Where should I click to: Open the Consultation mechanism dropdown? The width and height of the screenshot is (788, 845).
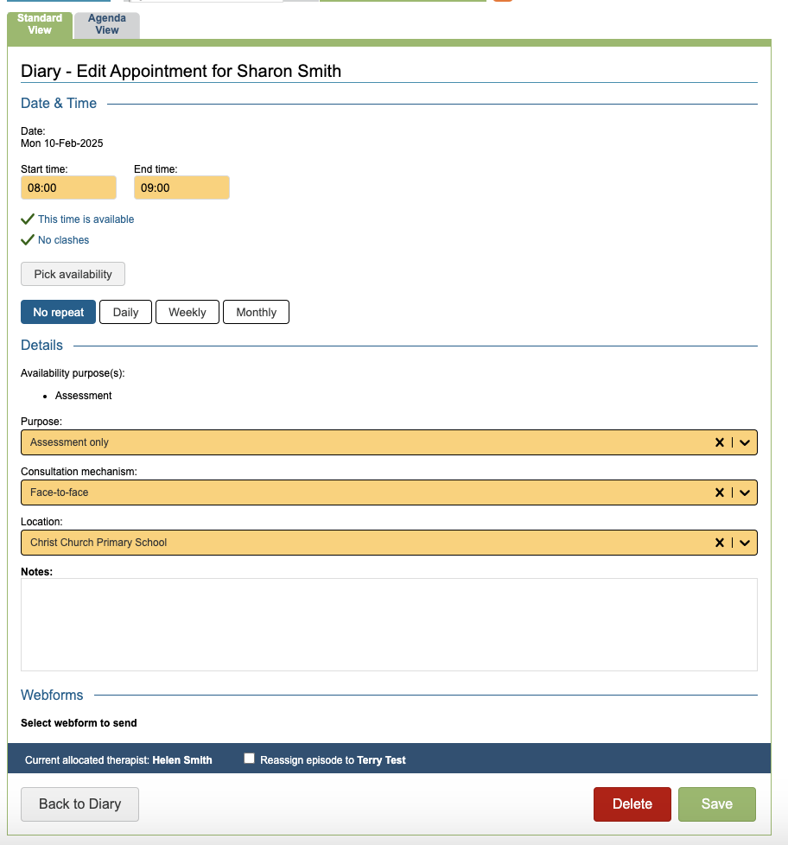(745, 492)
